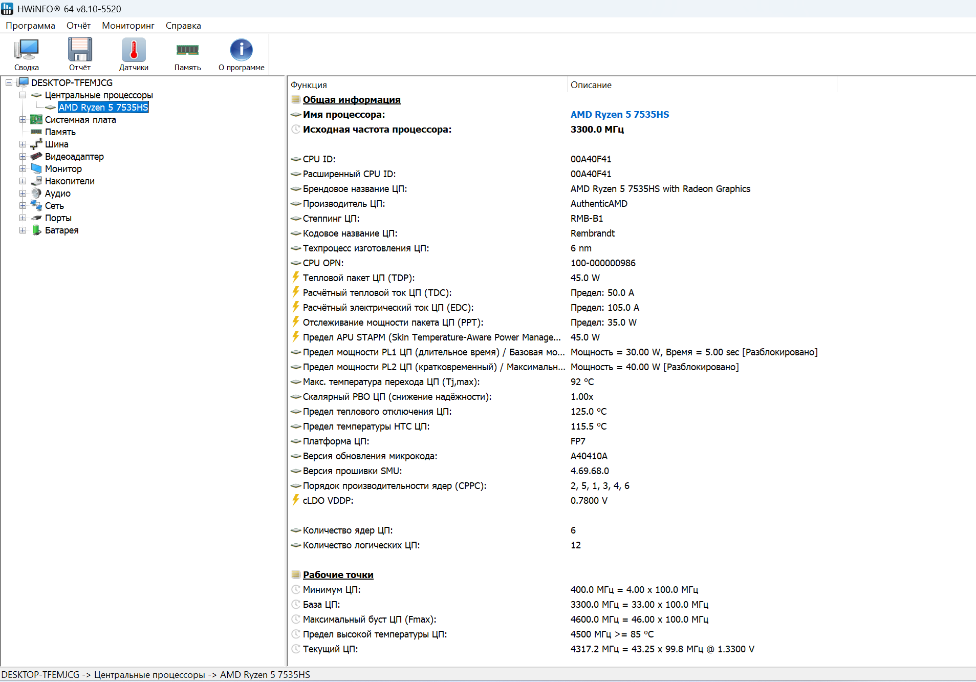Select the Память item in the tree
This screenshot has height=682, width=976.
[60, 132]
